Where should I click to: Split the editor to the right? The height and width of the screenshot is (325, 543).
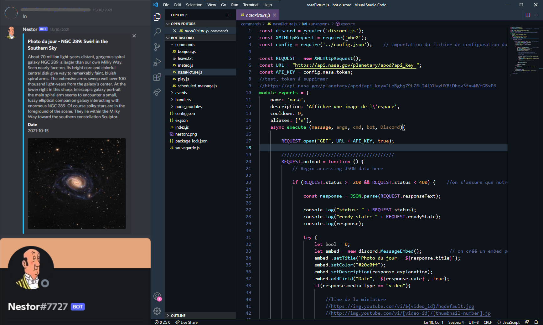pyautogui.click(x=528, y=15)
